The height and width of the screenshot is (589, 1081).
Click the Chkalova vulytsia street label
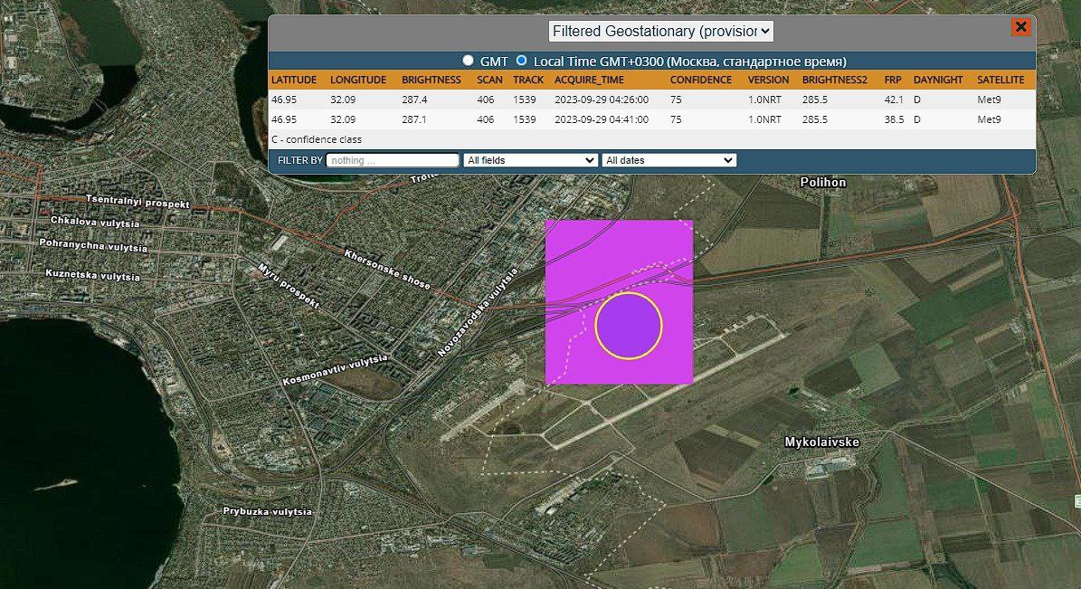94,222
